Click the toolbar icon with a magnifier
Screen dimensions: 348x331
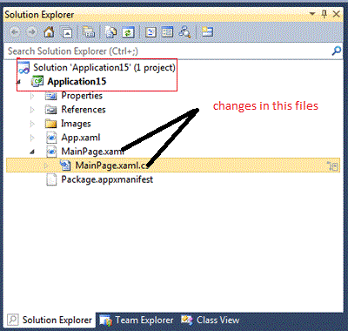pyautogui.click(x=184, y=32)
